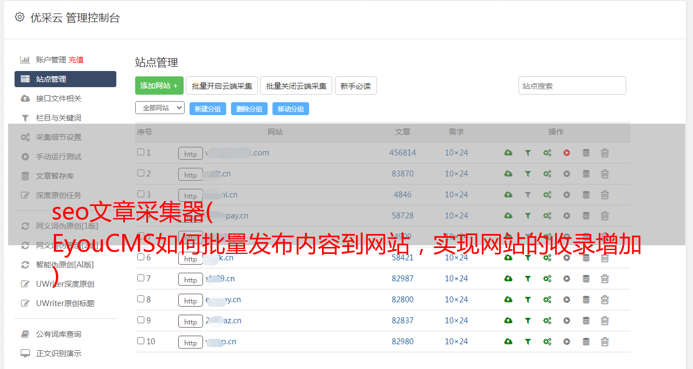Click the green 添加网站 + button
693x369 pixels.
tap(159, 86)
